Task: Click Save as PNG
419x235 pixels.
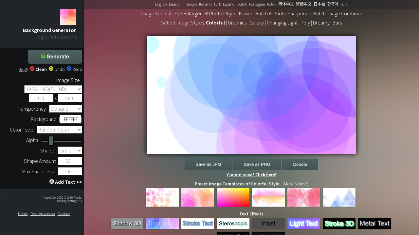Action: pos(257,164)
